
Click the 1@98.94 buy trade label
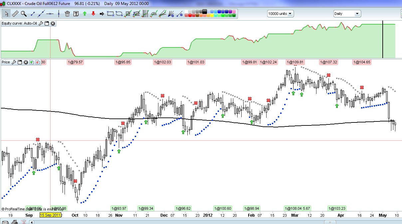coord(252,208)
